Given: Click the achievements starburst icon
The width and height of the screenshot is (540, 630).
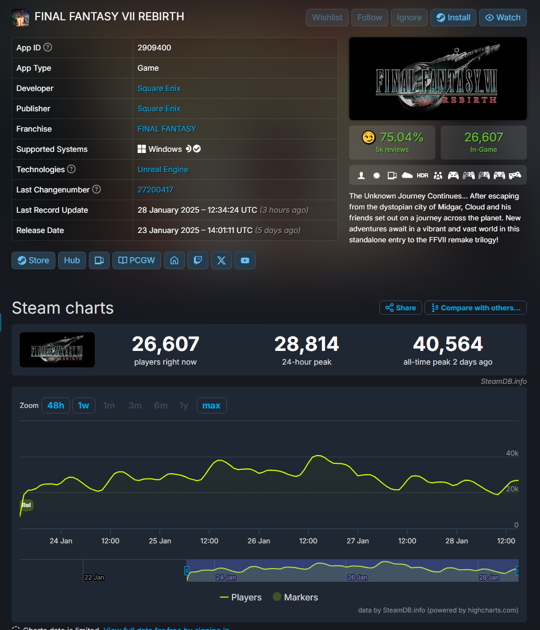Looking at the screenshot, I should pyautogui.click(x=377, y=175).
